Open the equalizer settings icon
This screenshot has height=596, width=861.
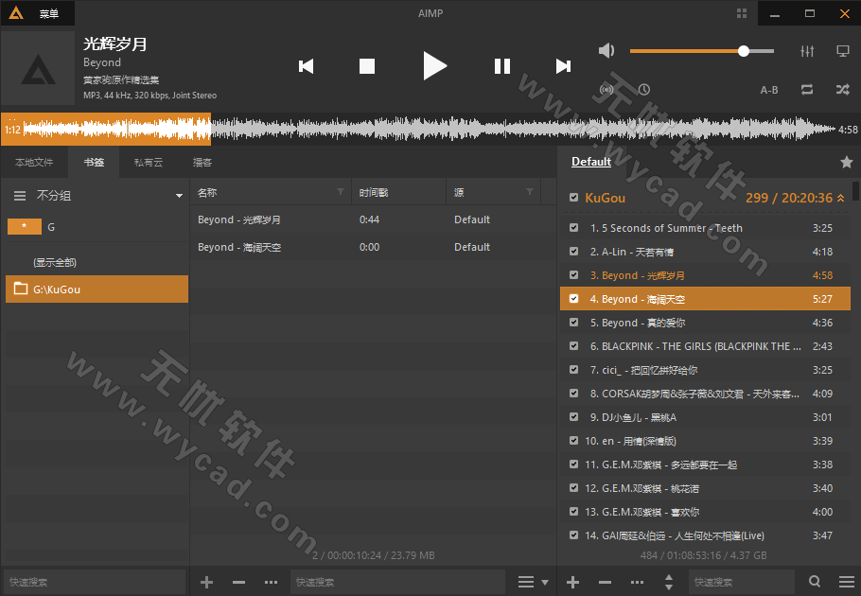(807, 51)
